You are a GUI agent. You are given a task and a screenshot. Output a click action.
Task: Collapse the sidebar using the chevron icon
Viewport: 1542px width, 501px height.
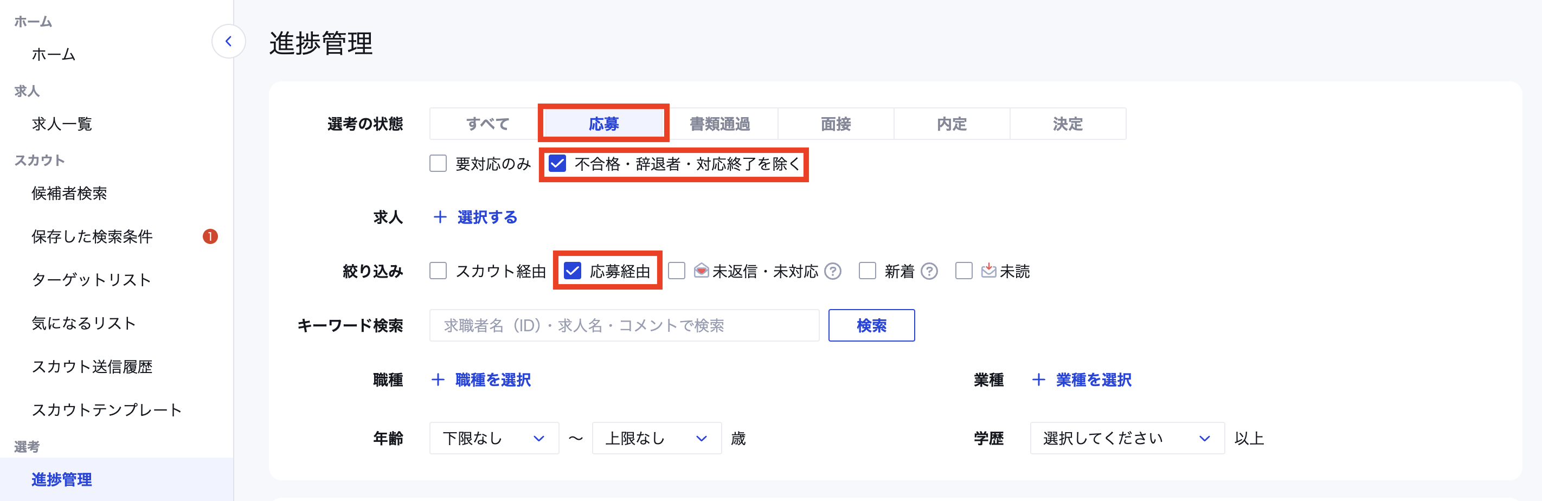click(228, 41)
